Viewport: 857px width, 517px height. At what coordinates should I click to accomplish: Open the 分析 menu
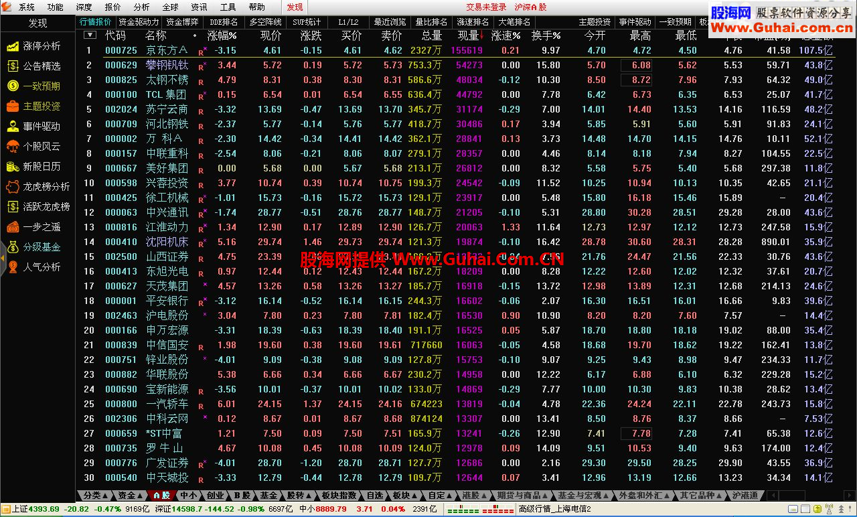click(x=142, y=7)
